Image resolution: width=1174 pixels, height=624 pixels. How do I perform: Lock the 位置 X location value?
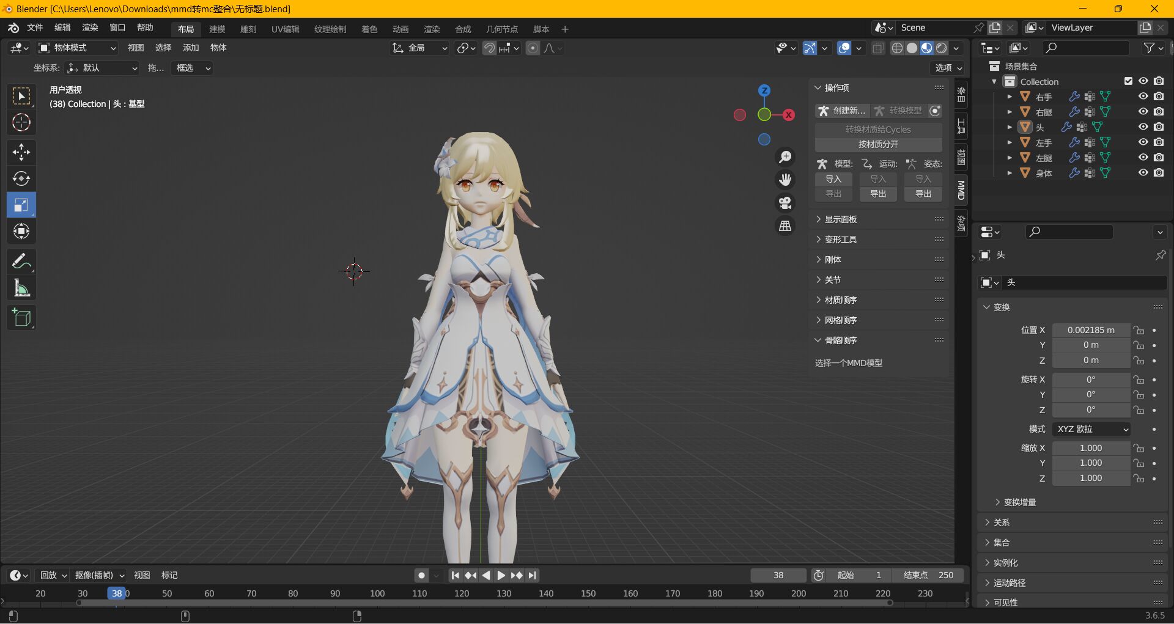pyautogui.click(x=1139, y=330)
